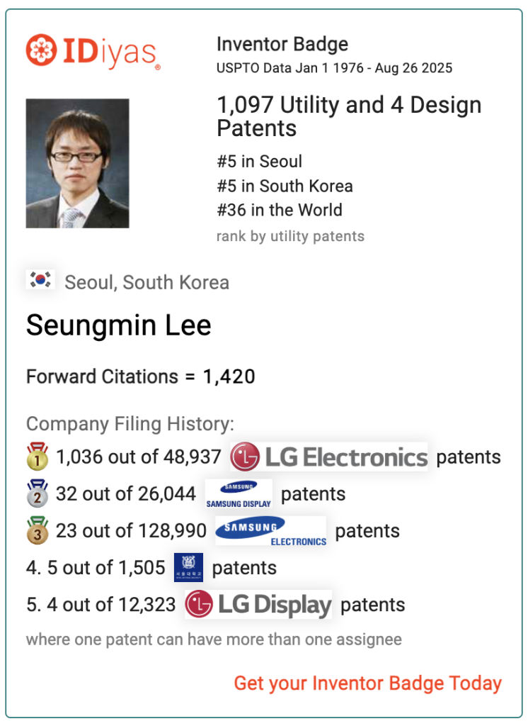
Task: Click the bronze third-place medal icon
Action: coord(38,530)
